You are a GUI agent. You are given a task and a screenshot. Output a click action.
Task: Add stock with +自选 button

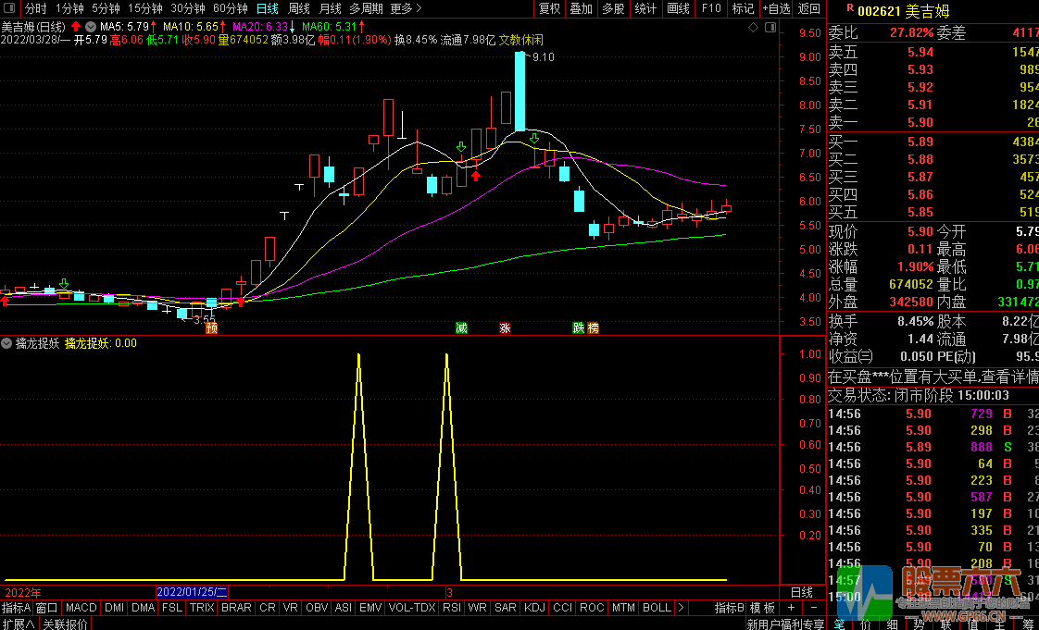pos(776,8)
